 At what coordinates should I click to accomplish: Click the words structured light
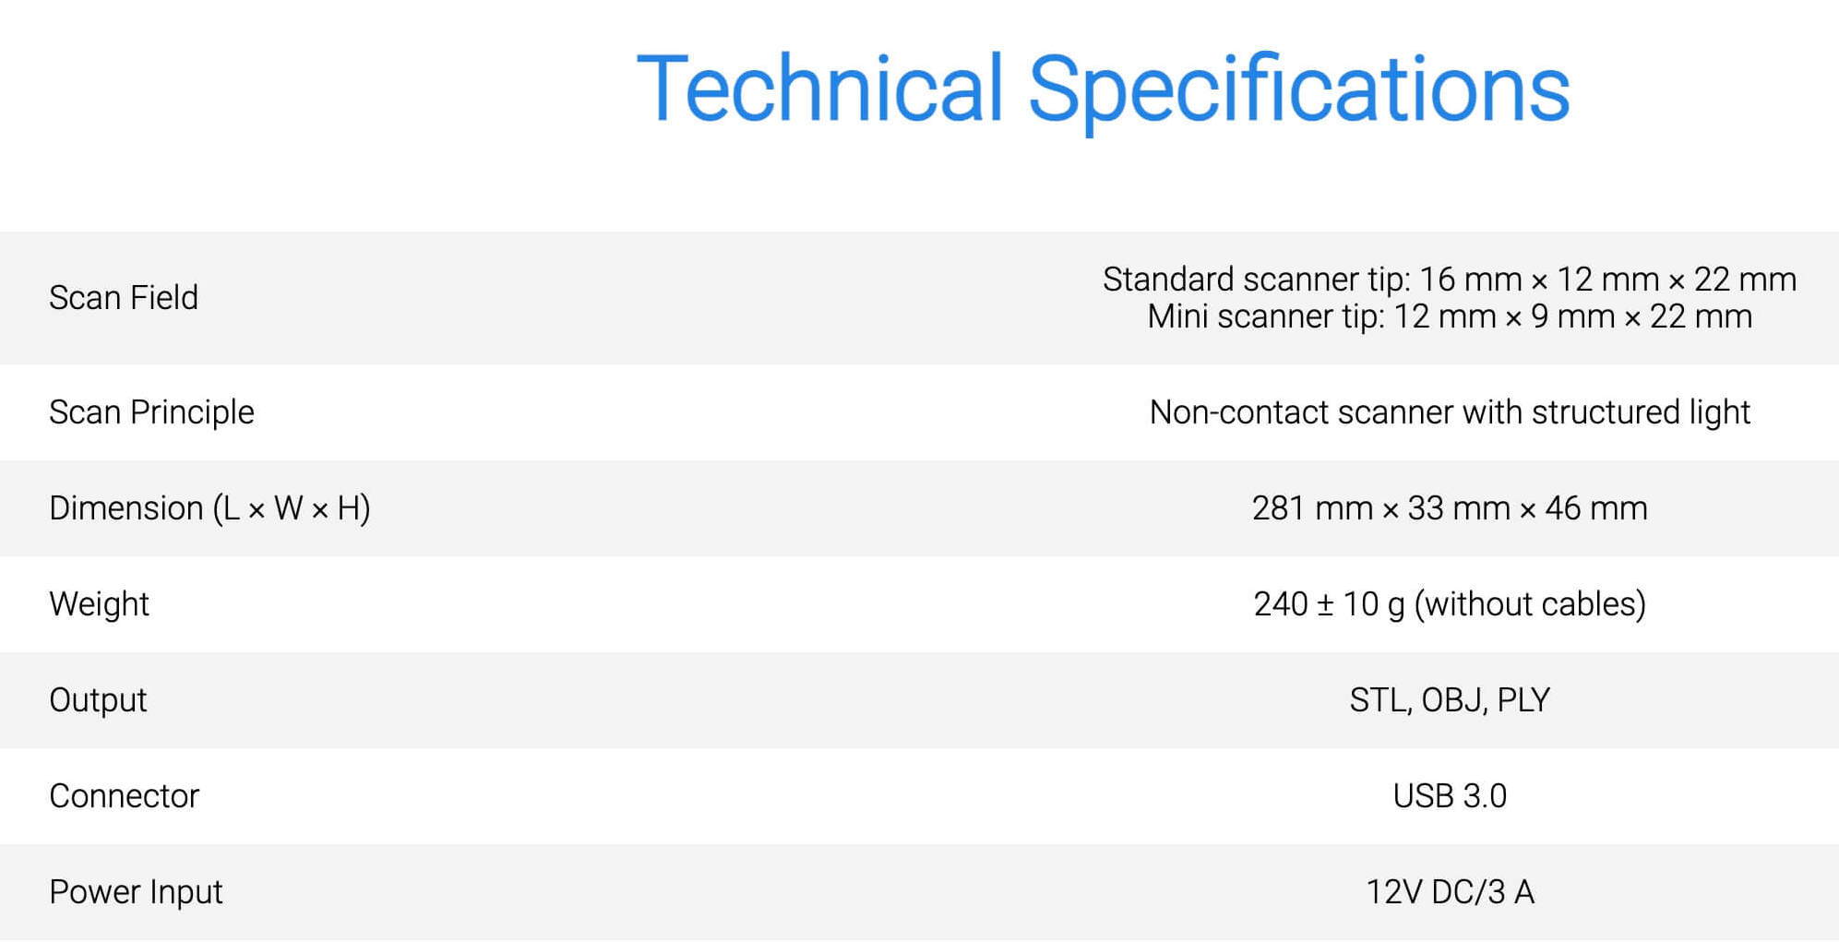[1641, 412]
